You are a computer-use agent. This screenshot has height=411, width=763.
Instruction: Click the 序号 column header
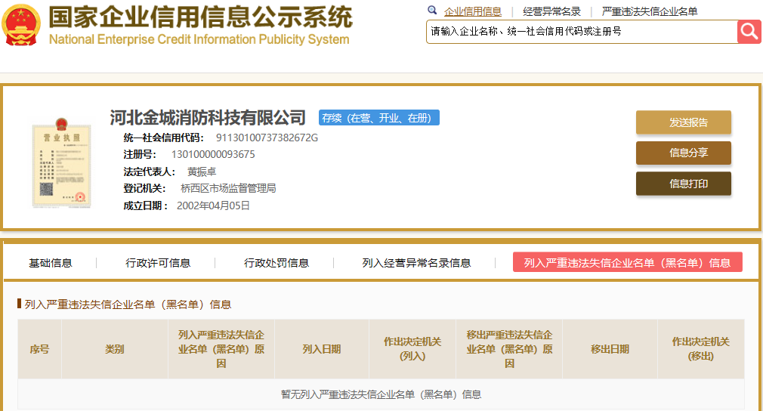39,349
